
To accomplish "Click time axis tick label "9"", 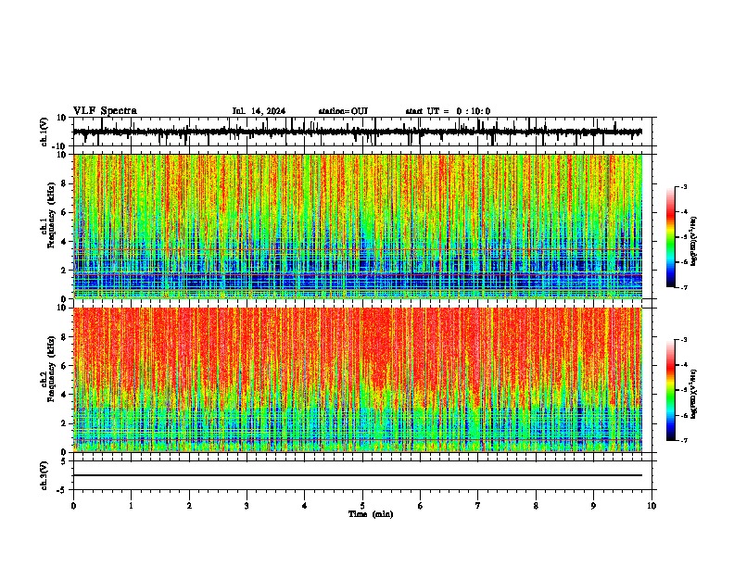I will [x=593, y=506].
